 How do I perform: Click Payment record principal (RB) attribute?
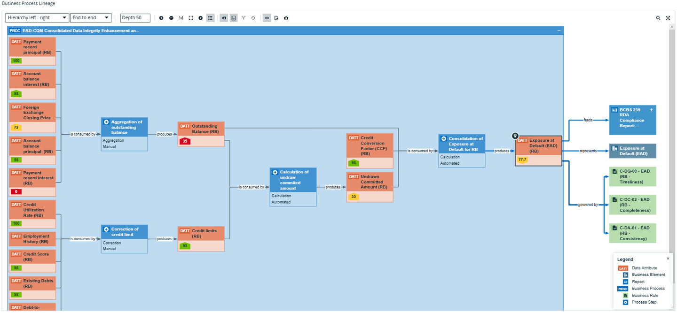pos(32,51)
